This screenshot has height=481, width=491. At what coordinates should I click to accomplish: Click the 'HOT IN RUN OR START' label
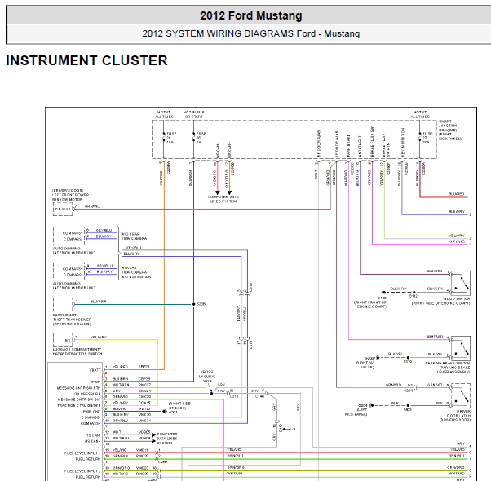point(193,114)
